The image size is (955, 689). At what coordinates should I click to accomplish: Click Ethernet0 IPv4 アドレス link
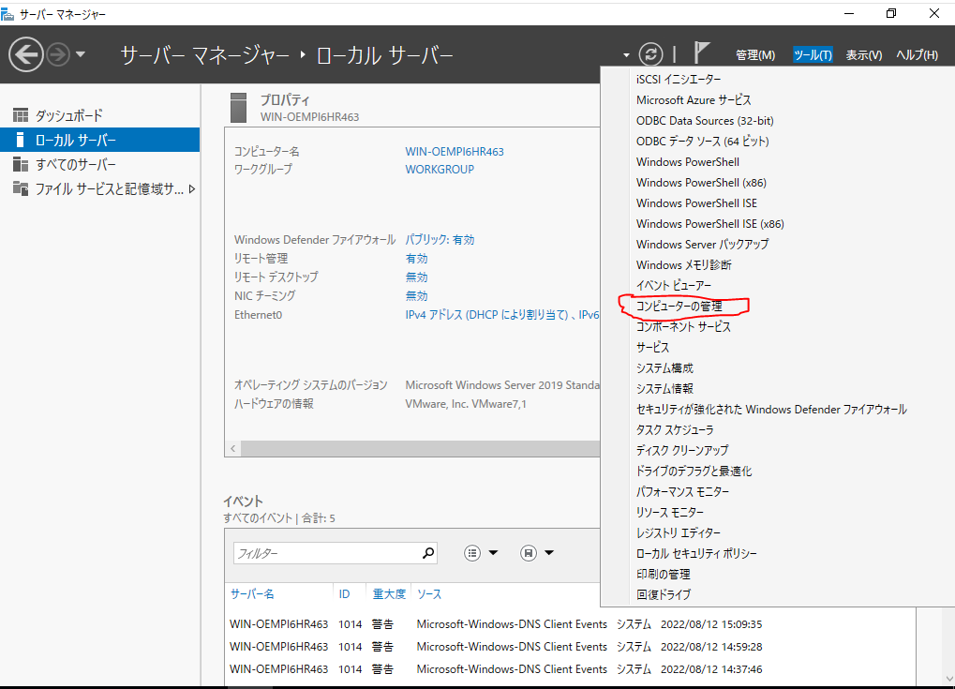[x=501, y=314]
